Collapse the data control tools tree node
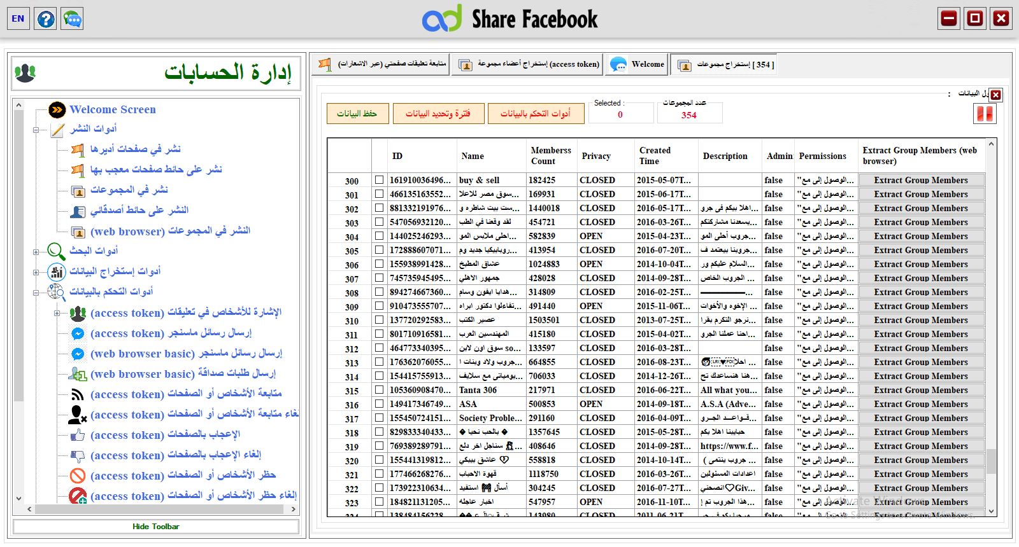Image resolution: width=1019 pixels, height=547 pixels. coord(36,293)
